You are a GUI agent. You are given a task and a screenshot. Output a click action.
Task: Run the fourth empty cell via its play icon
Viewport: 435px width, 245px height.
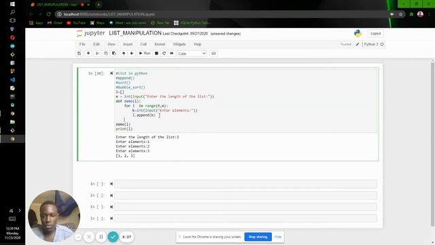(x=111, y=218)
